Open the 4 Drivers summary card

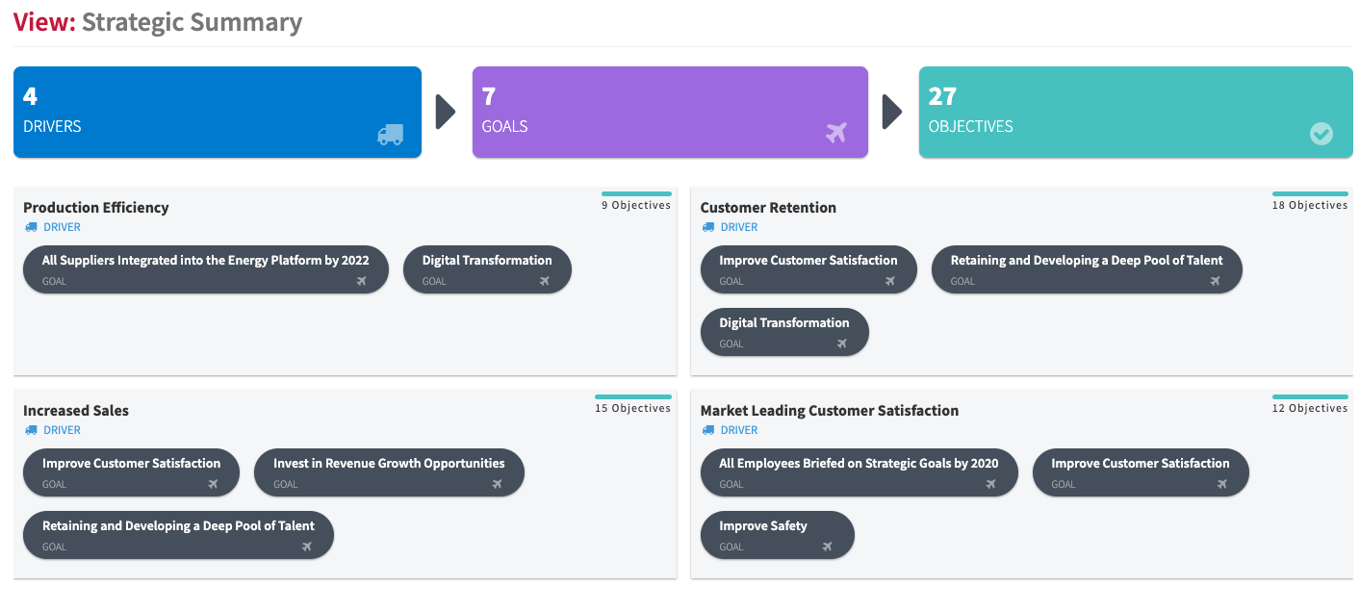click(x=218, y=112)
